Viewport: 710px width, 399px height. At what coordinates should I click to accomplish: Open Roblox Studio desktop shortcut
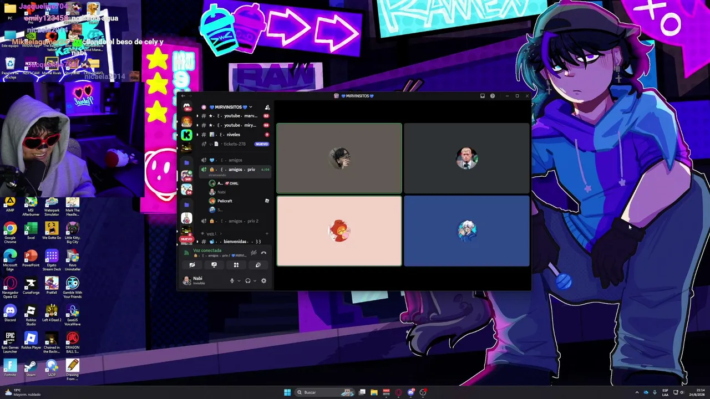click(31, 316)
